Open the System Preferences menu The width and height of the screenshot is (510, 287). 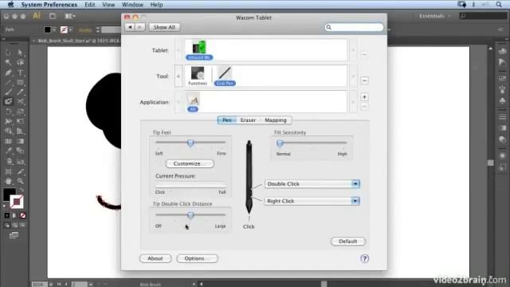[49, 5]
